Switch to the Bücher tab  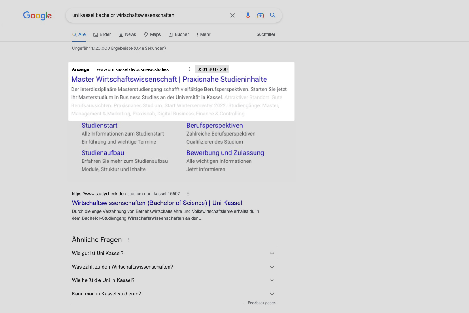click(x=179, y=34)
